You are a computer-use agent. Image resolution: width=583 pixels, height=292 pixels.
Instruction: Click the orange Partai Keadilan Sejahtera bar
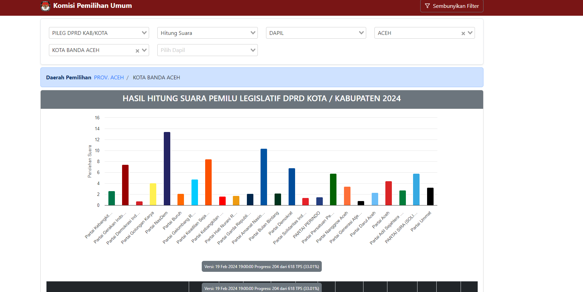(x=208, y=182)
